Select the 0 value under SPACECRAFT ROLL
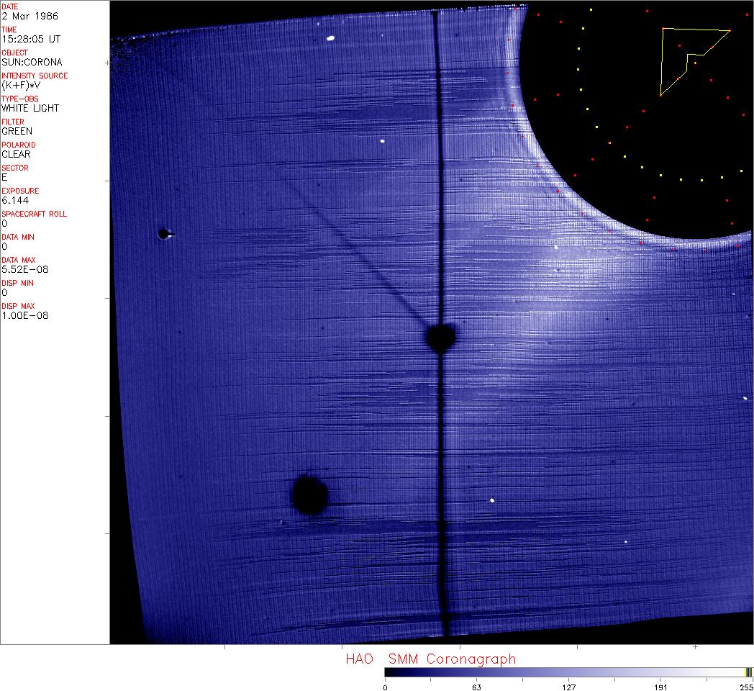The height and width of the screenshot is (691, 754). point(4,224)
